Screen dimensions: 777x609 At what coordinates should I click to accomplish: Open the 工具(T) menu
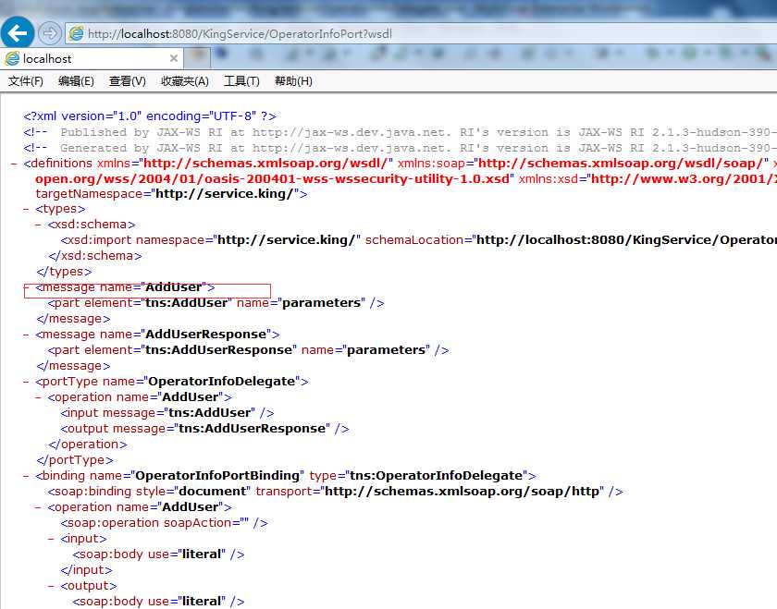tap(241, 80)
